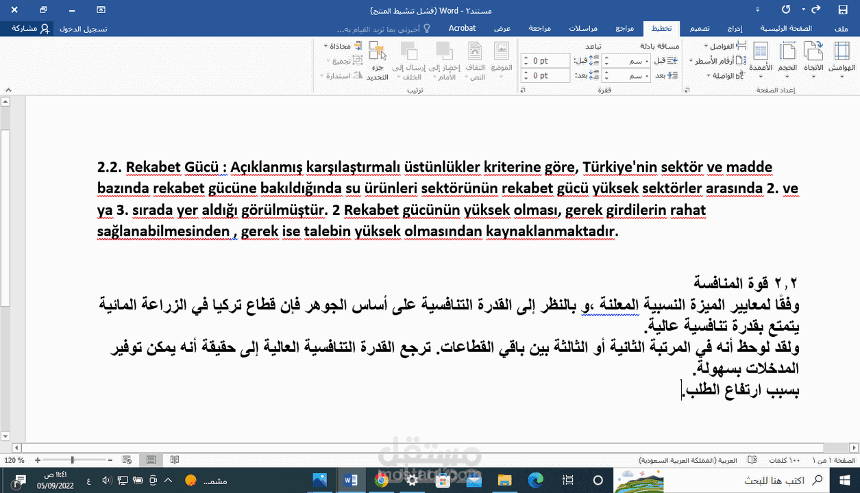Switch to the مراجعة (Review) tab
Image resolution: width=860 pixels, height=493 pixels.
[539, 29]
